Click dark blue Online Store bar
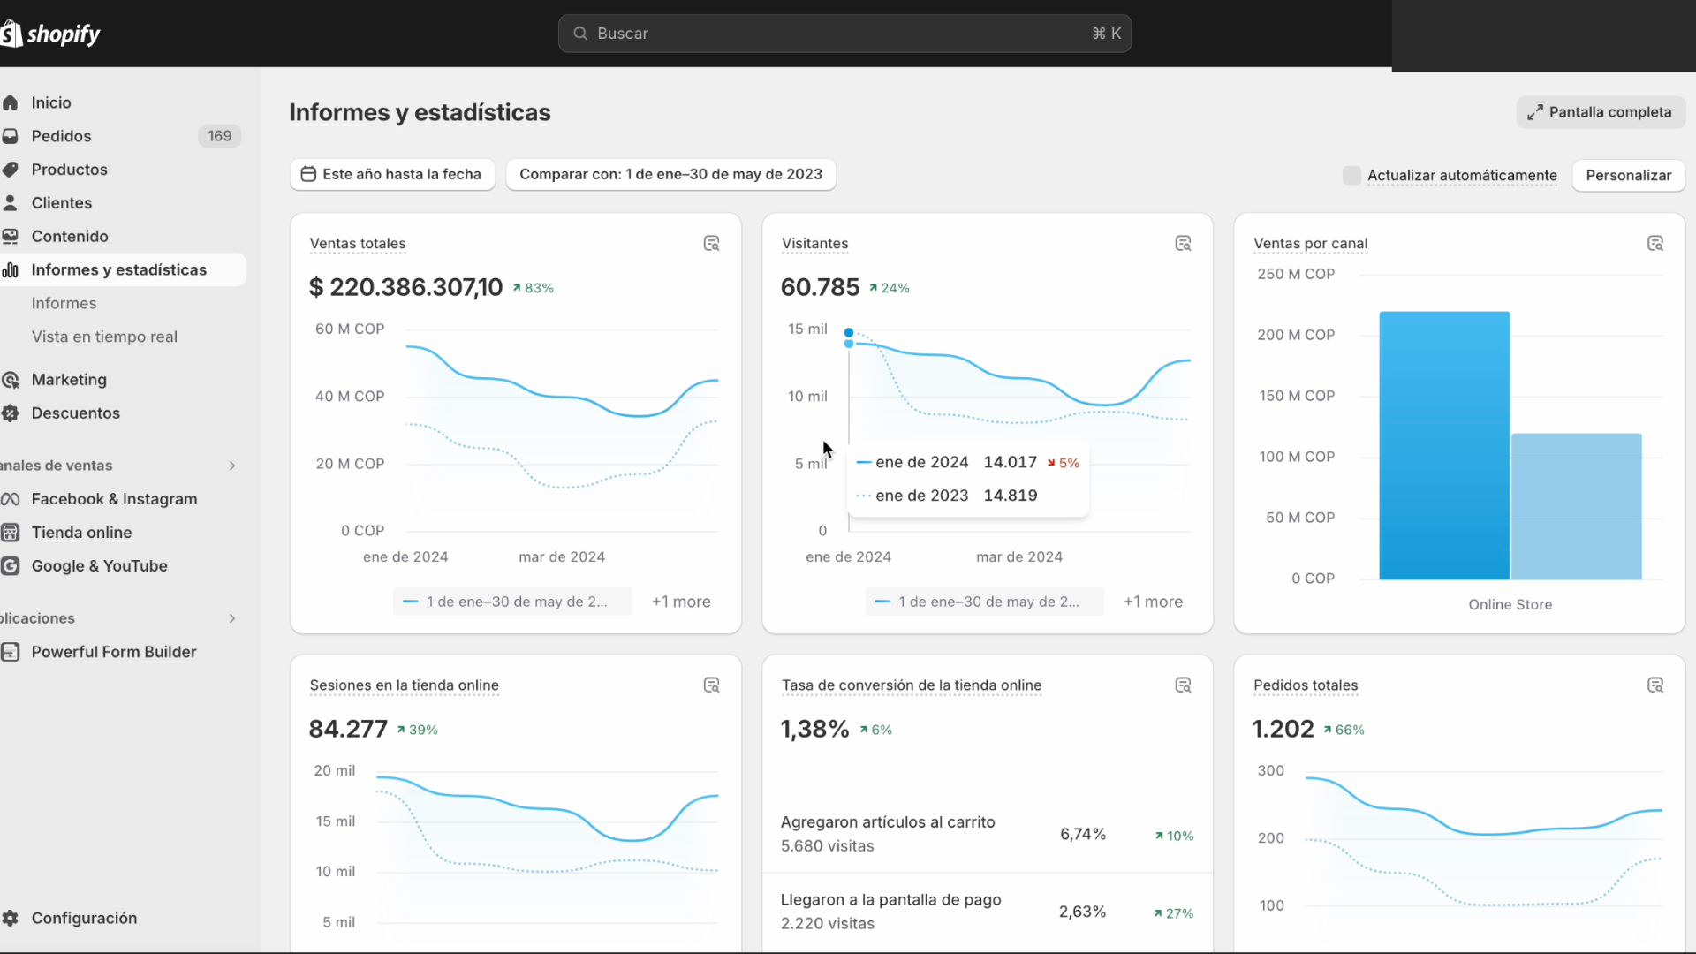Image resolution: width=1696 pixels, height=954 pixels. 1444,446
